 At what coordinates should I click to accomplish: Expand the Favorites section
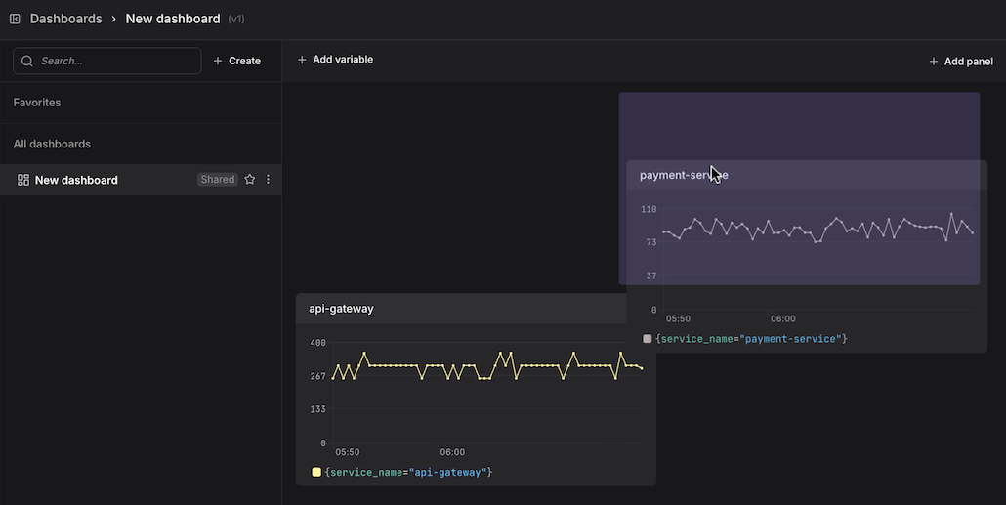(x=37, y=103)
